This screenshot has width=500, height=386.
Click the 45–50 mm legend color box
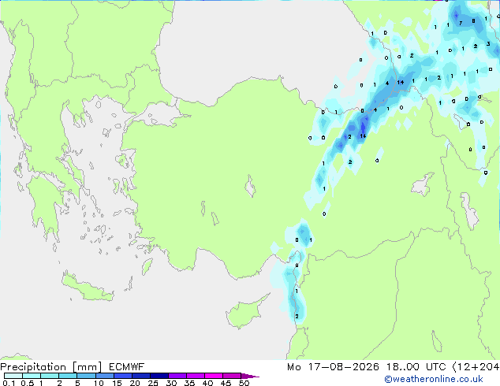click(x=232, y=376)
